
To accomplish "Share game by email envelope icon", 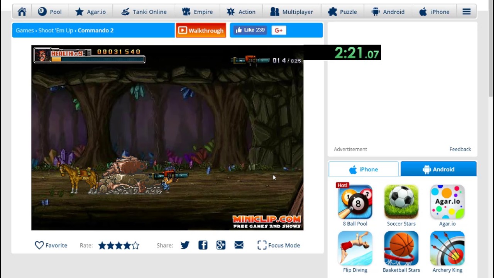I will pyautogui.click(x=239, y=245).
